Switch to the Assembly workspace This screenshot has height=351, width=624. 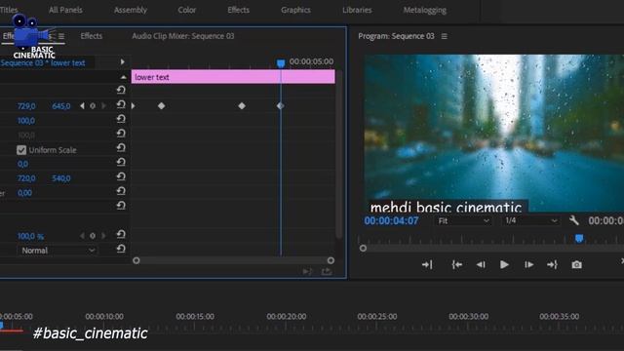coord(131,10)
